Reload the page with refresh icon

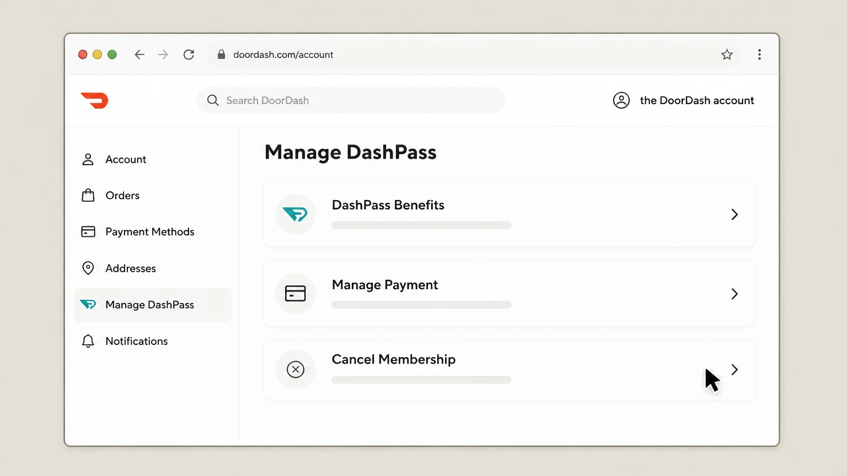coord(189,55)
